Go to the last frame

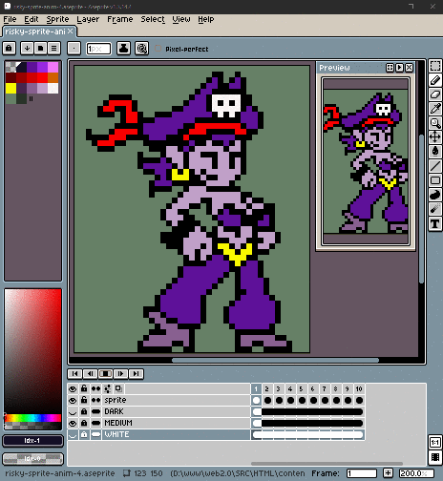[x=136, y=373]
